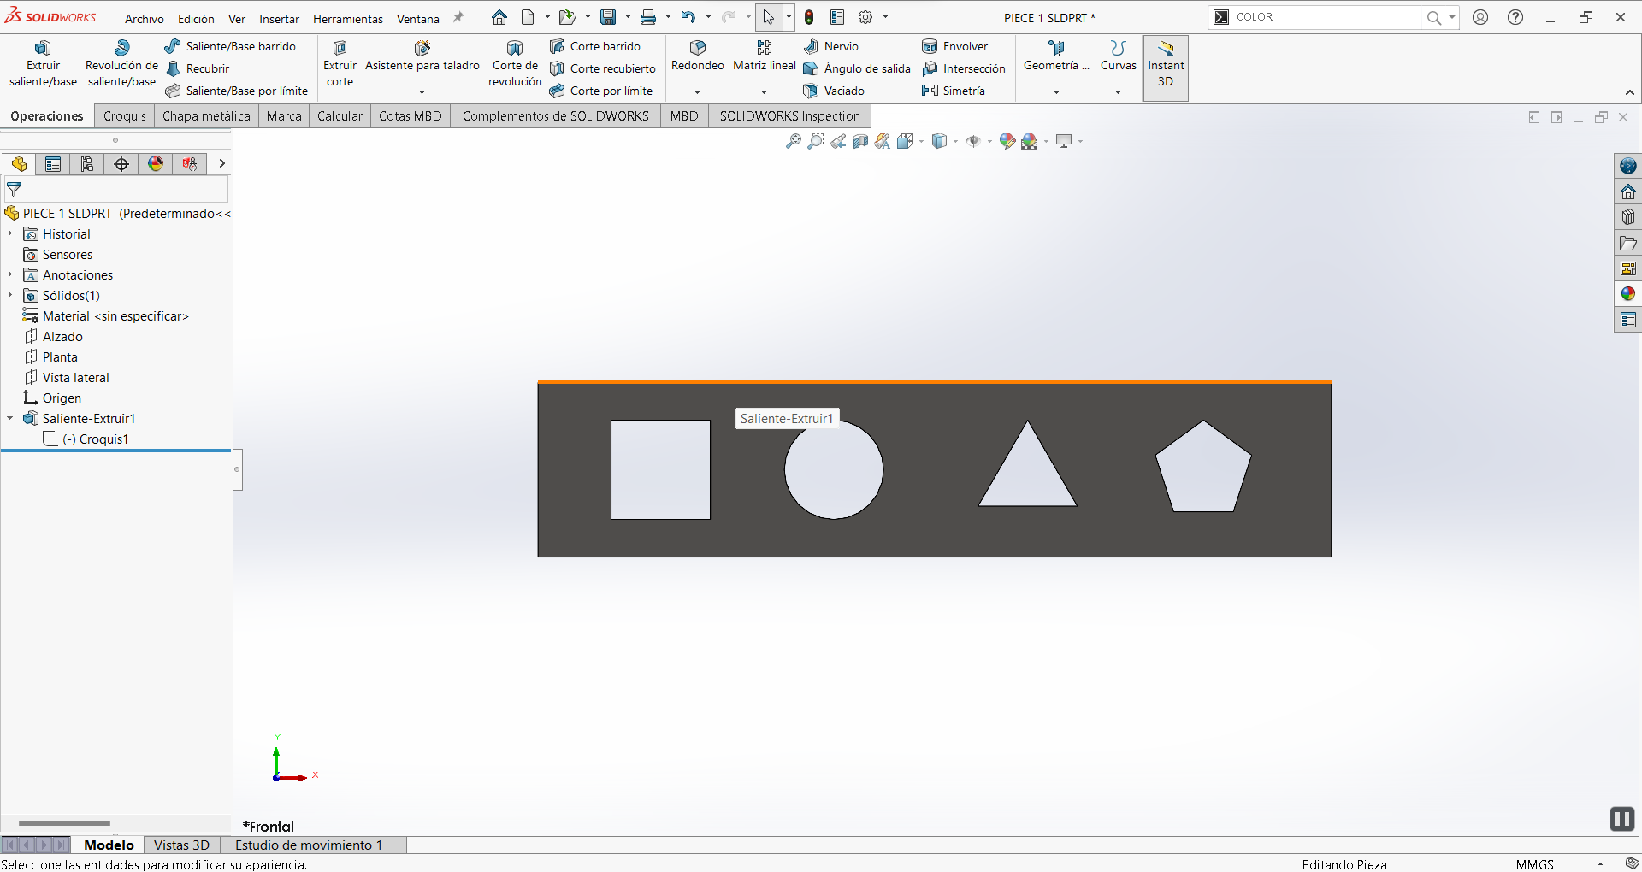Open the Curvas tool
The height and width of the screenshot is (872, 1642).
pyautogui.click(x=1118, y=56)
